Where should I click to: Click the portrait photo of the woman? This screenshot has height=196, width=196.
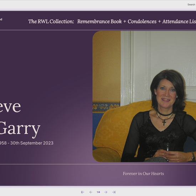pyautogui.click(x=144, y=96)
